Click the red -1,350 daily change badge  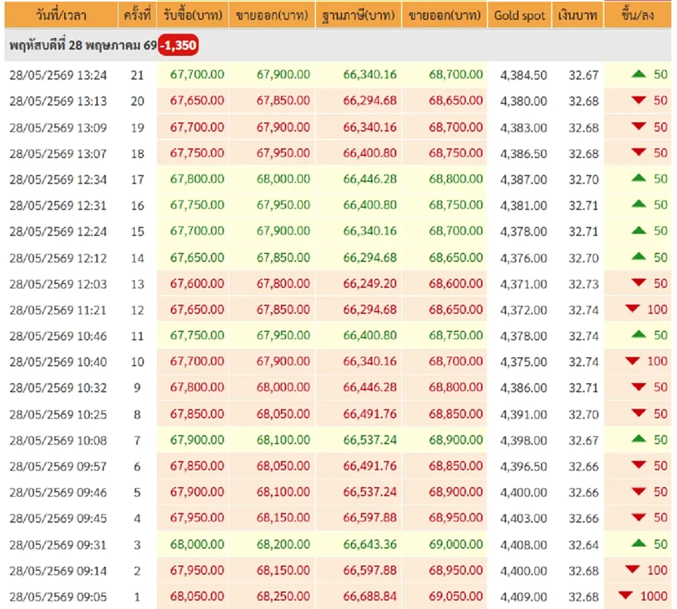click(178, 45)
